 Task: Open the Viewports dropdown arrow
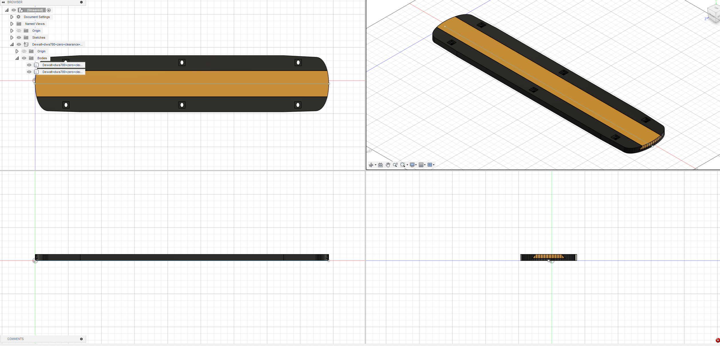click(x=434, y=165)
